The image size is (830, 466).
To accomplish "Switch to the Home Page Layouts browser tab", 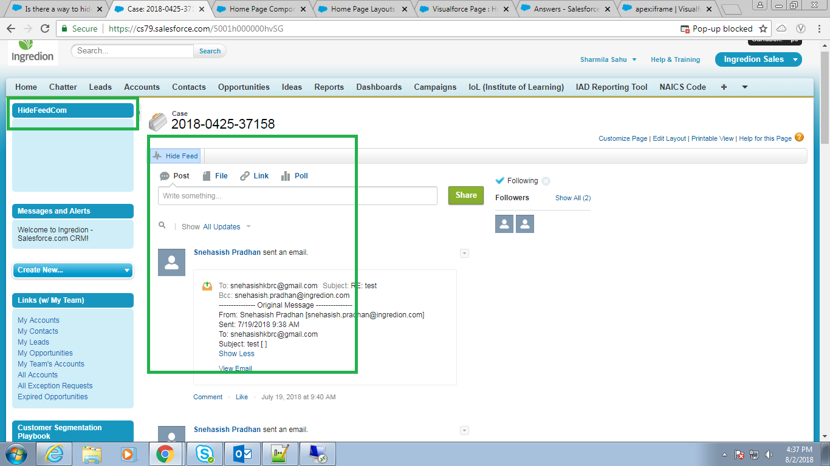I will click(363, 9).
